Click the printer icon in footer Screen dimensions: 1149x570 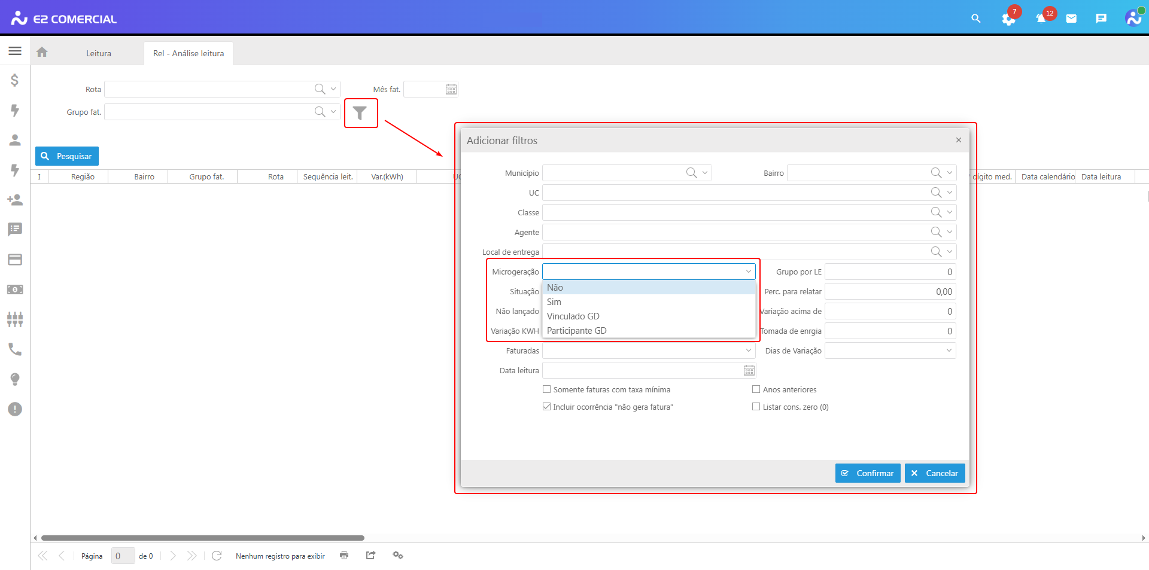pos(344,556)
